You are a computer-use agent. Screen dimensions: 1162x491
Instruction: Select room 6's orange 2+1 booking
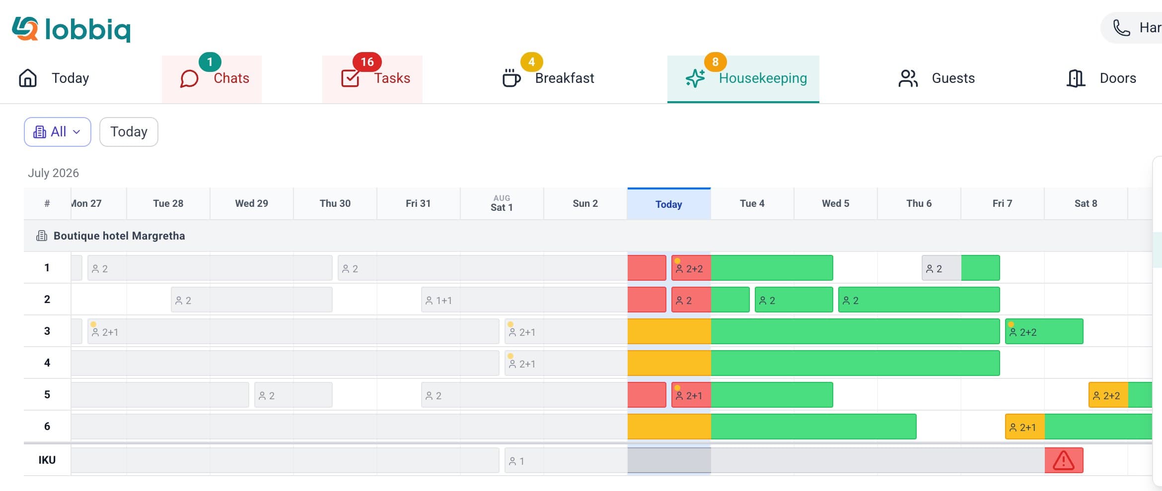[1025, 427]
